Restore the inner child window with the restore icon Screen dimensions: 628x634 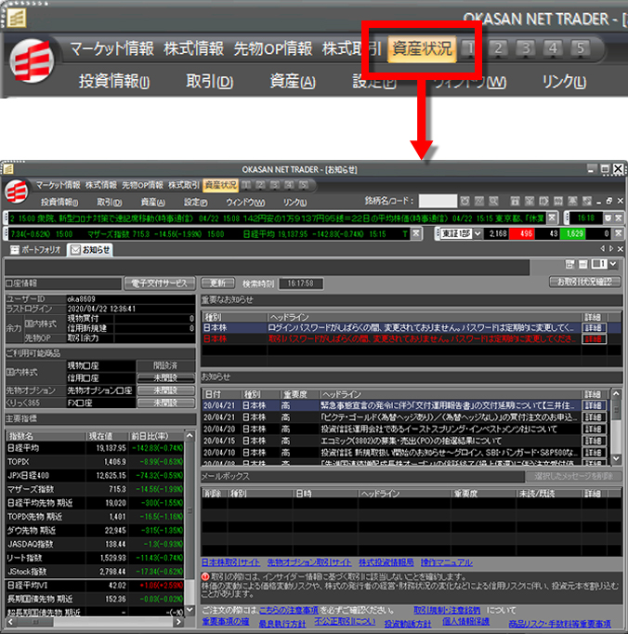coord(609,201)
